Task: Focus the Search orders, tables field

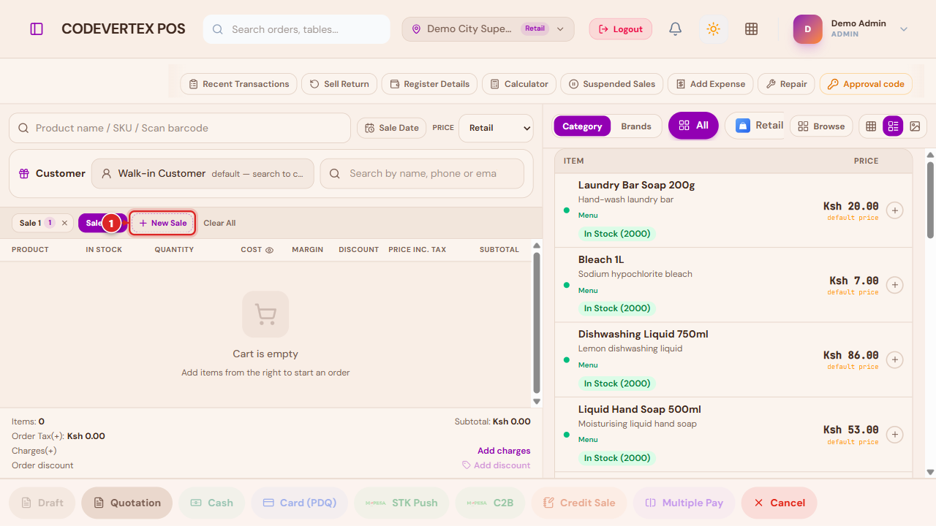Action: click(297, 29)
